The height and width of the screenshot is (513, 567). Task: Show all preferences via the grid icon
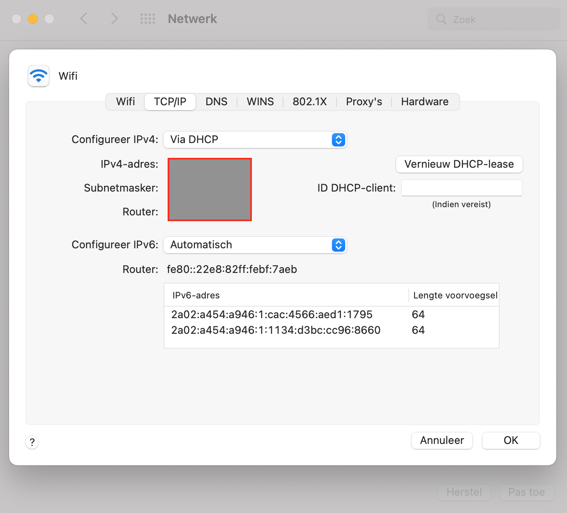pos(148,18)
